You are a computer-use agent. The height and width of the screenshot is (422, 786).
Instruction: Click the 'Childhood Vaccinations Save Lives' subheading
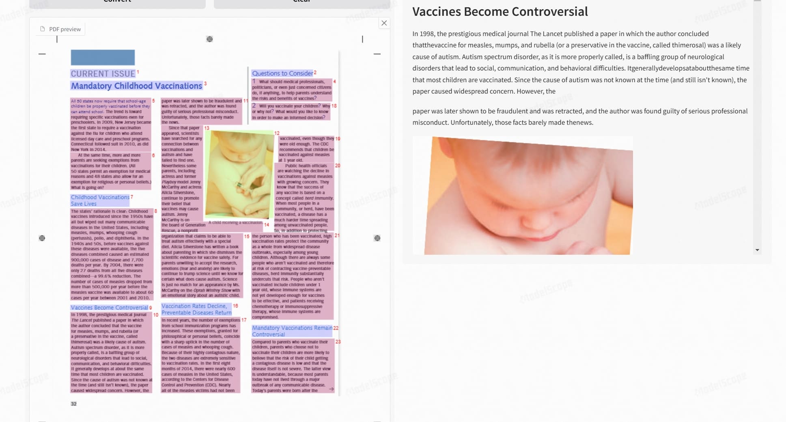tap(100, 200)
